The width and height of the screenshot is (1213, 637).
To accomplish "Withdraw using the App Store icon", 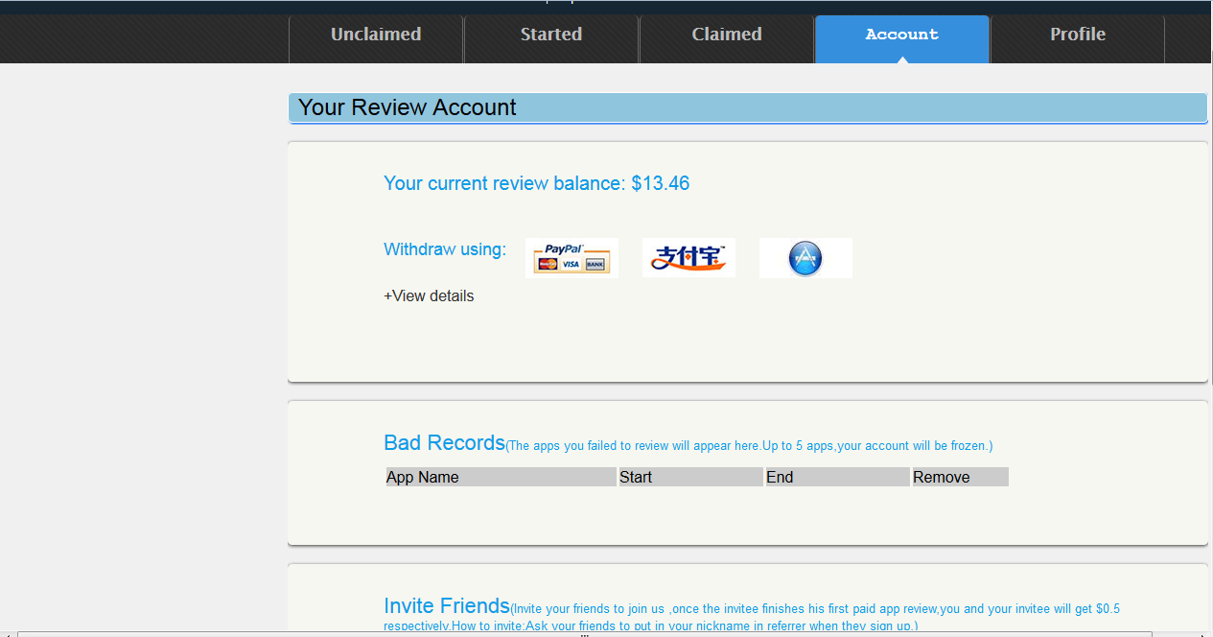I will click(x=805, y=258).
